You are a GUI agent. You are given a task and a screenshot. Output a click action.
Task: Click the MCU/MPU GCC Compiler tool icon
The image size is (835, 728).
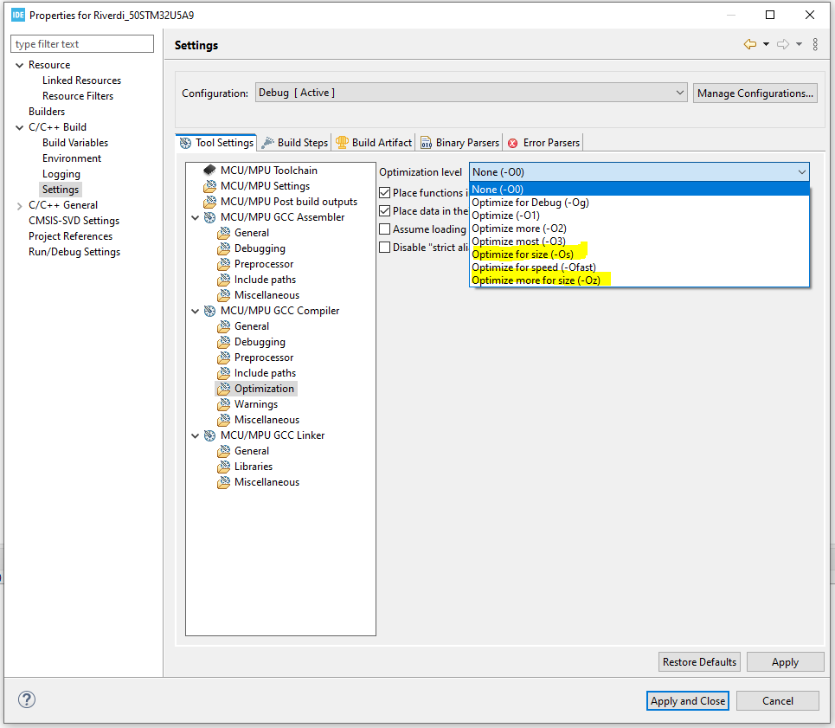[x=209, y=311]
